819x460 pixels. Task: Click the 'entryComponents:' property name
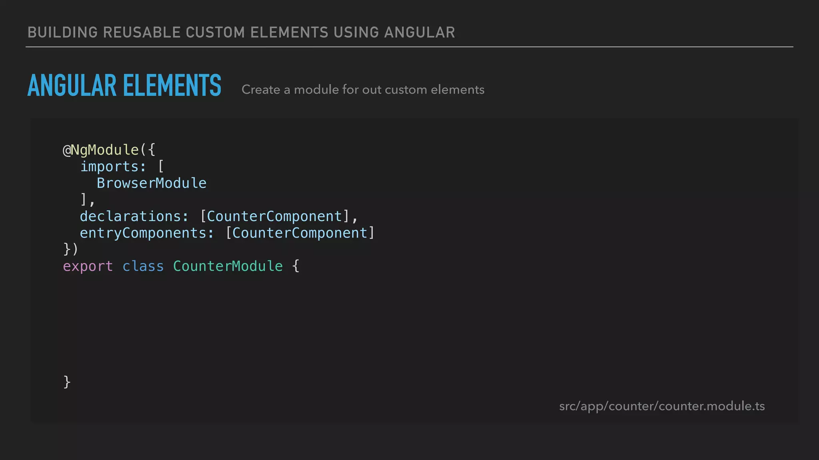[x=147, y=233]
